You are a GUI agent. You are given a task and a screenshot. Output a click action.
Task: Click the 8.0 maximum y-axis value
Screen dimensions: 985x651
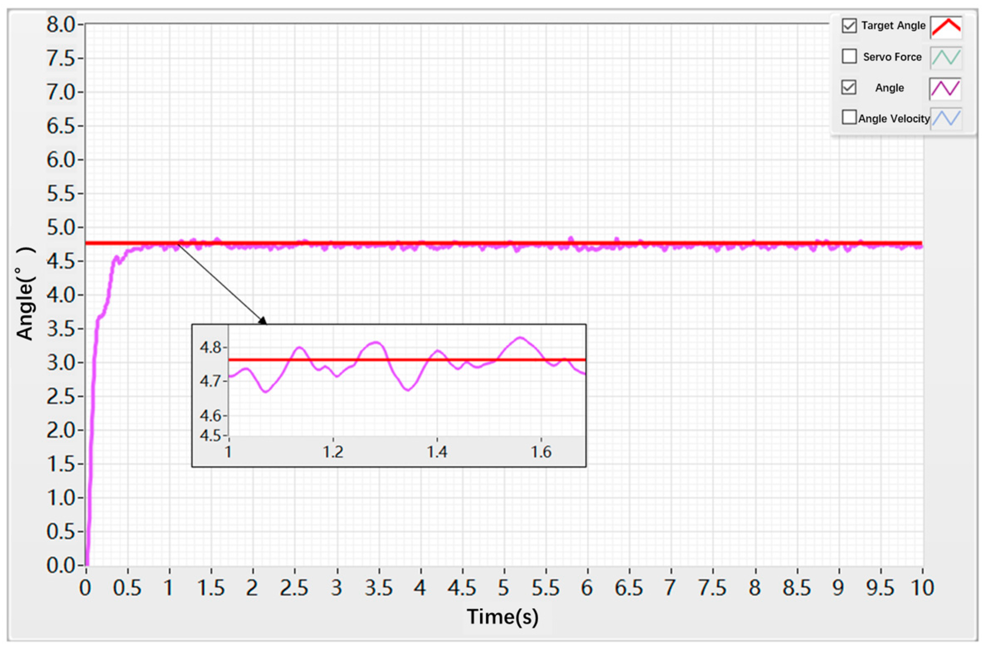pos(61,25)
